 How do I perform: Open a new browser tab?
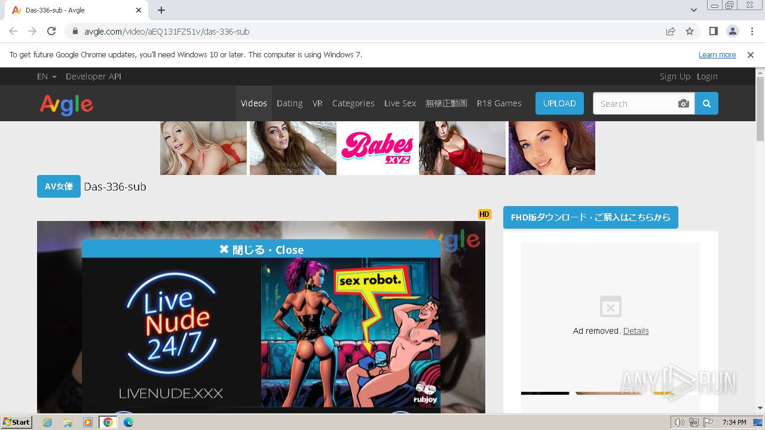click(161, 10)
